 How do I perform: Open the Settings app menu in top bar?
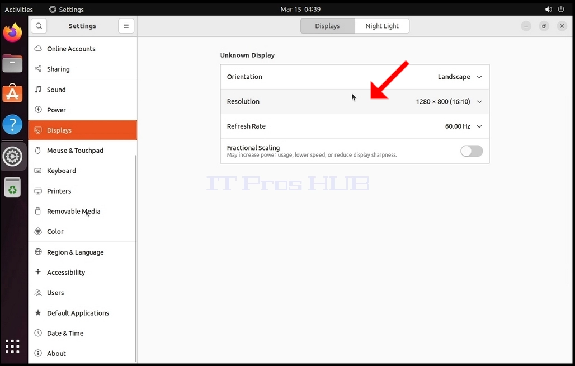coord(67,9)
